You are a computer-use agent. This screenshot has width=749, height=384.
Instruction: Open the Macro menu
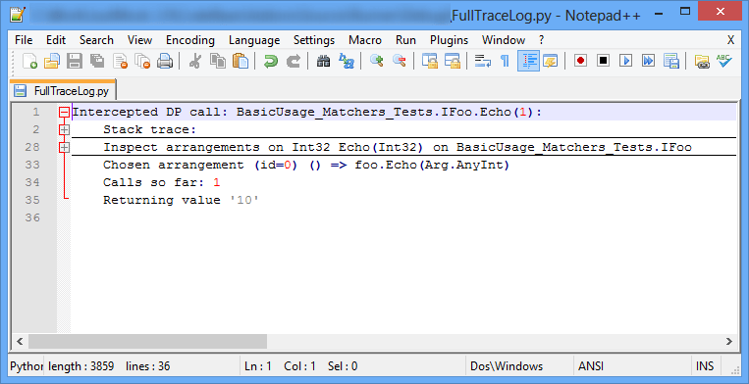point(365,40)
